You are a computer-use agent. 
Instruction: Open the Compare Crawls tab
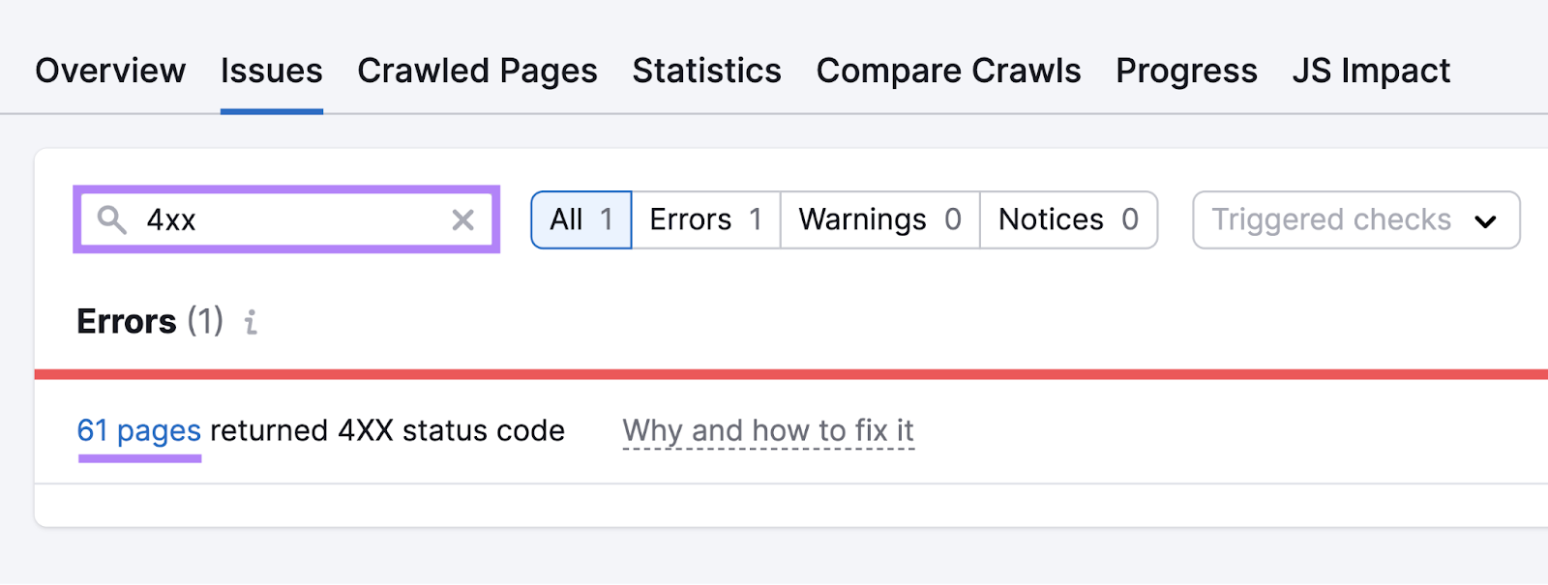click(948, 71)
